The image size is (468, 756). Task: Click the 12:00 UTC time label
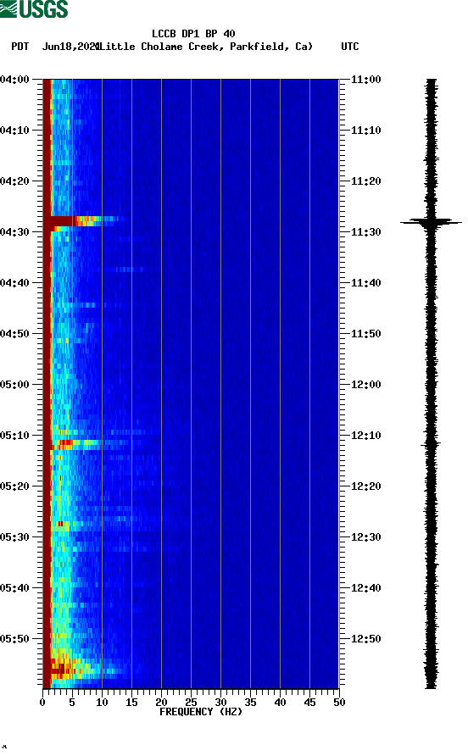365,384
